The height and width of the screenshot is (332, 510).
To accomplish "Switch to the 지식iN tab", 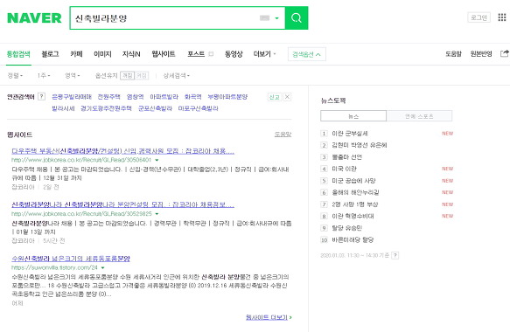I will (x=131, y=54).
